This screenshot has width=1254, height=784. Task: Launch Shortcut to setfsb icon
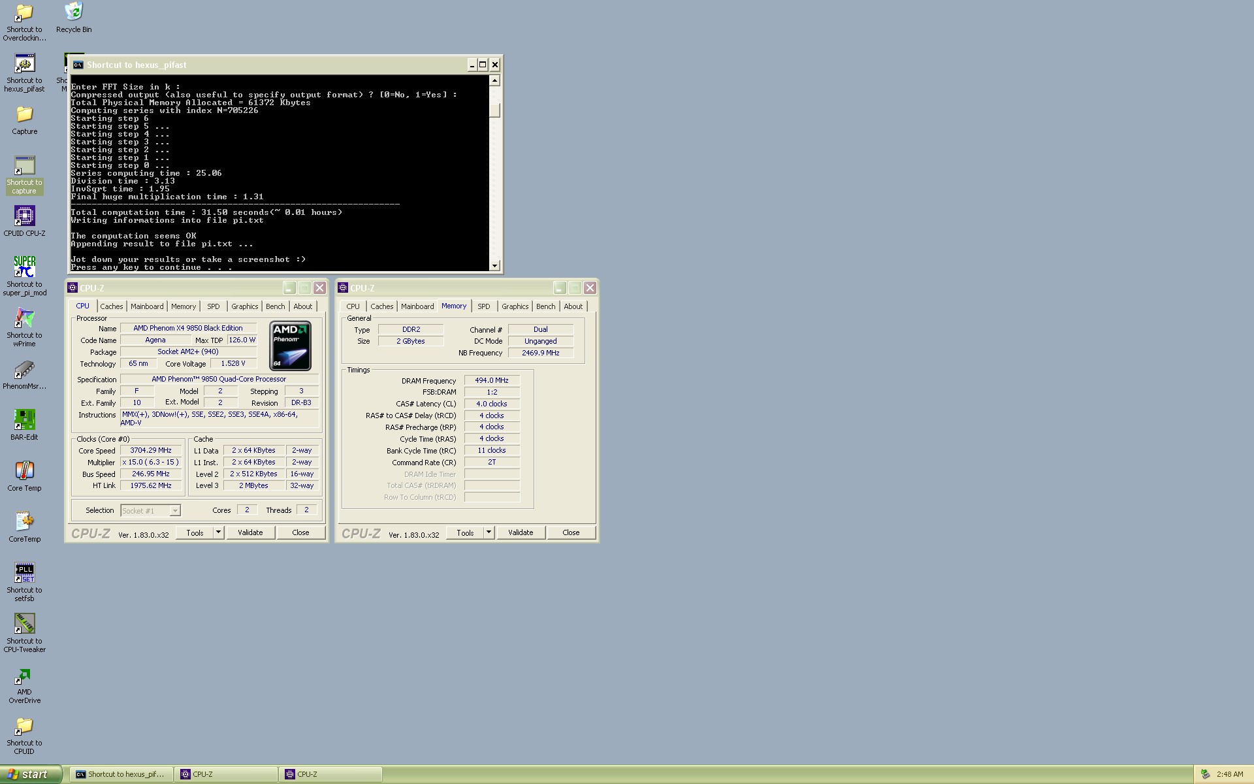point(24,582)
